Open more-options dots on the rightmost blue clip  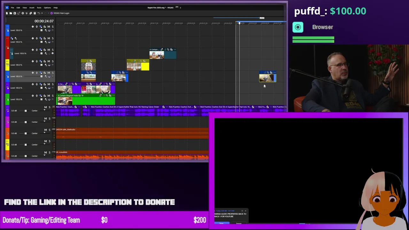(274, 73)
